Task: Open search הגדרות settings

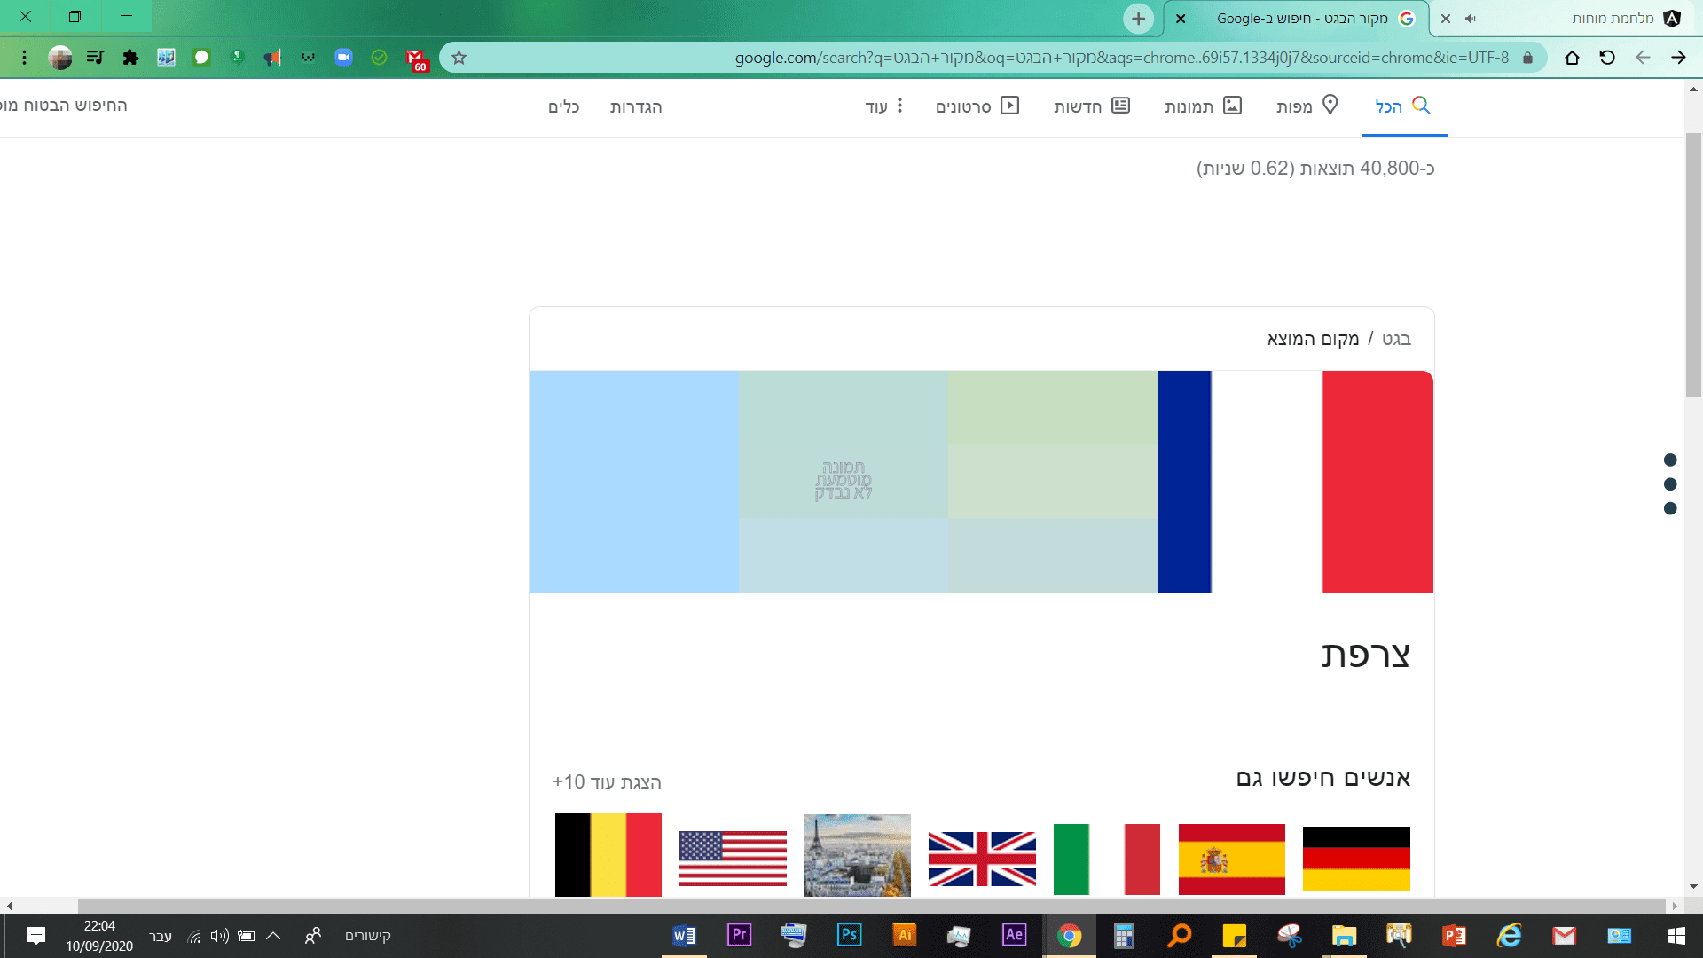Action: (x=637, y=106)
